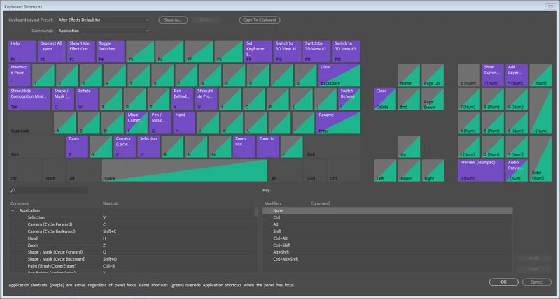Screen dimensions: 560x299
Task: Select the numpad asterisk Add Layer key
Action: point(517,75)
